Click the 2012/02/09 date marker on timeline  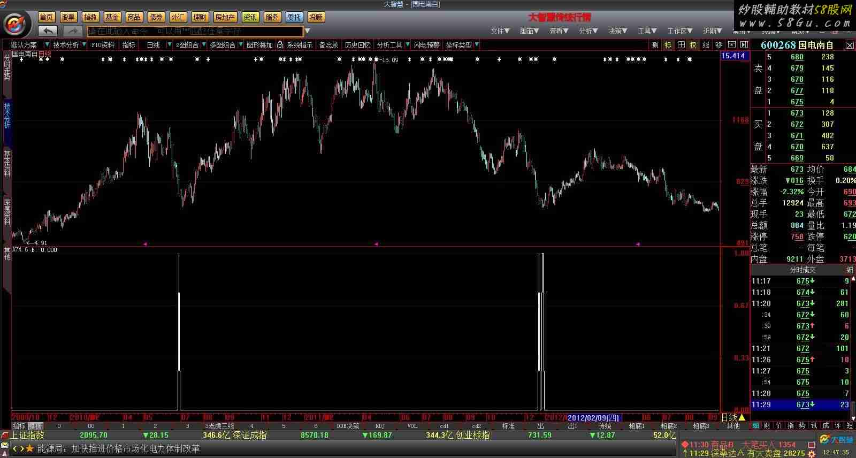(x=593, y=418)
